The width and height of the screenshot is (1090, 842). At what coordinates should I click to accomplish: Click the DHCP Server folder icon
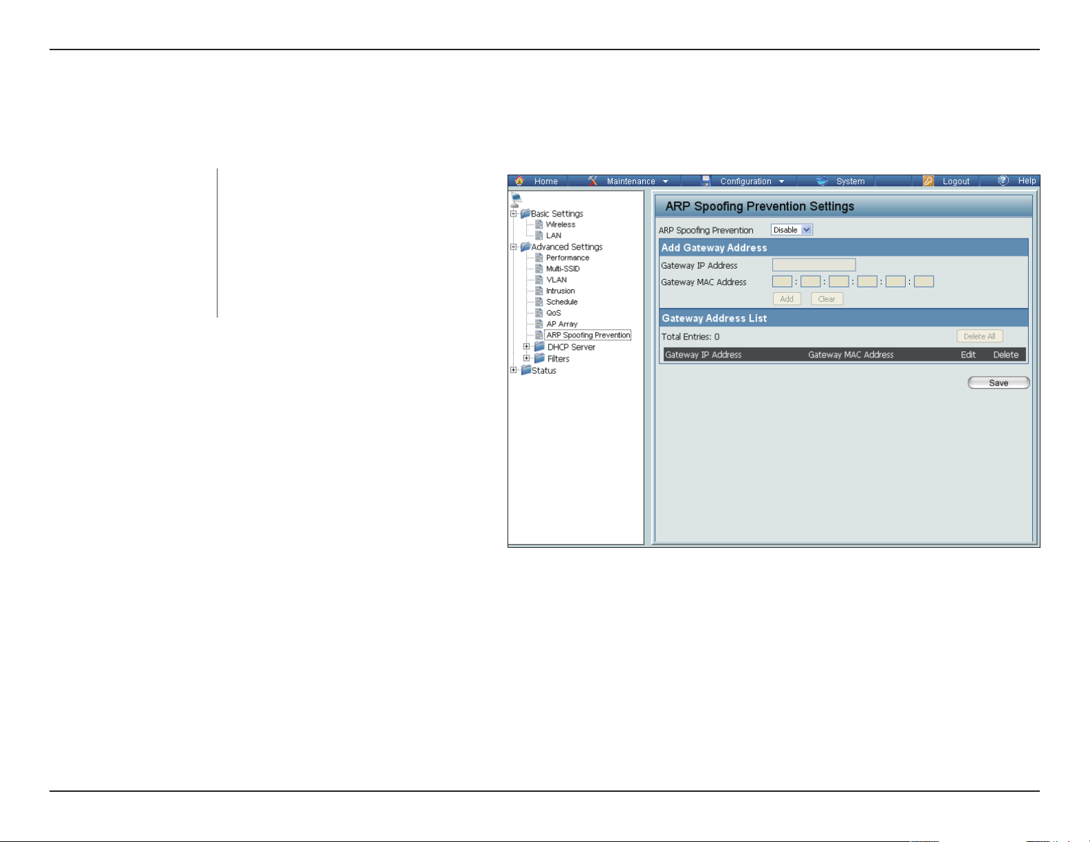540,347
